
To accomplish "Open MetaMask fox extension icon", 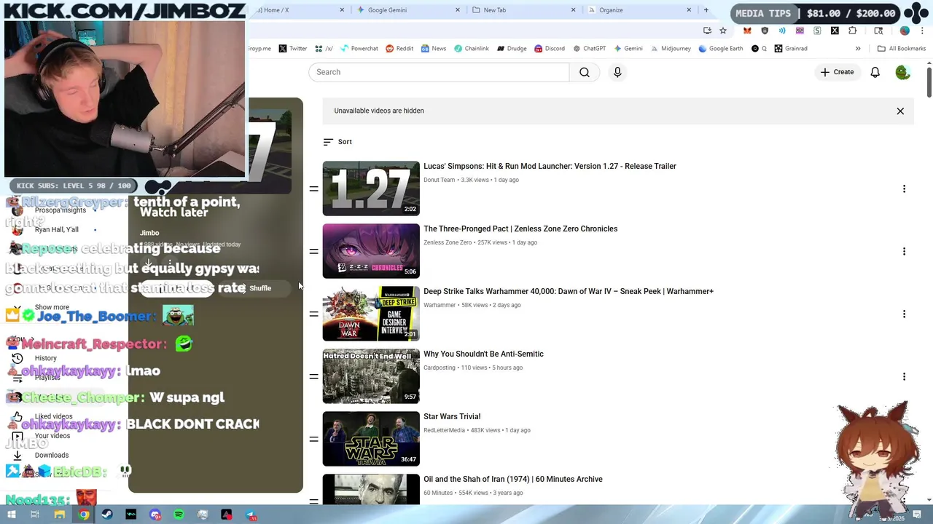I will click(747, 31).
